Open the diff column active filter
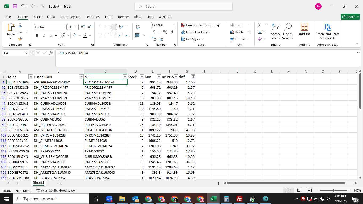The image size is (363, 204). coord(193,77)
